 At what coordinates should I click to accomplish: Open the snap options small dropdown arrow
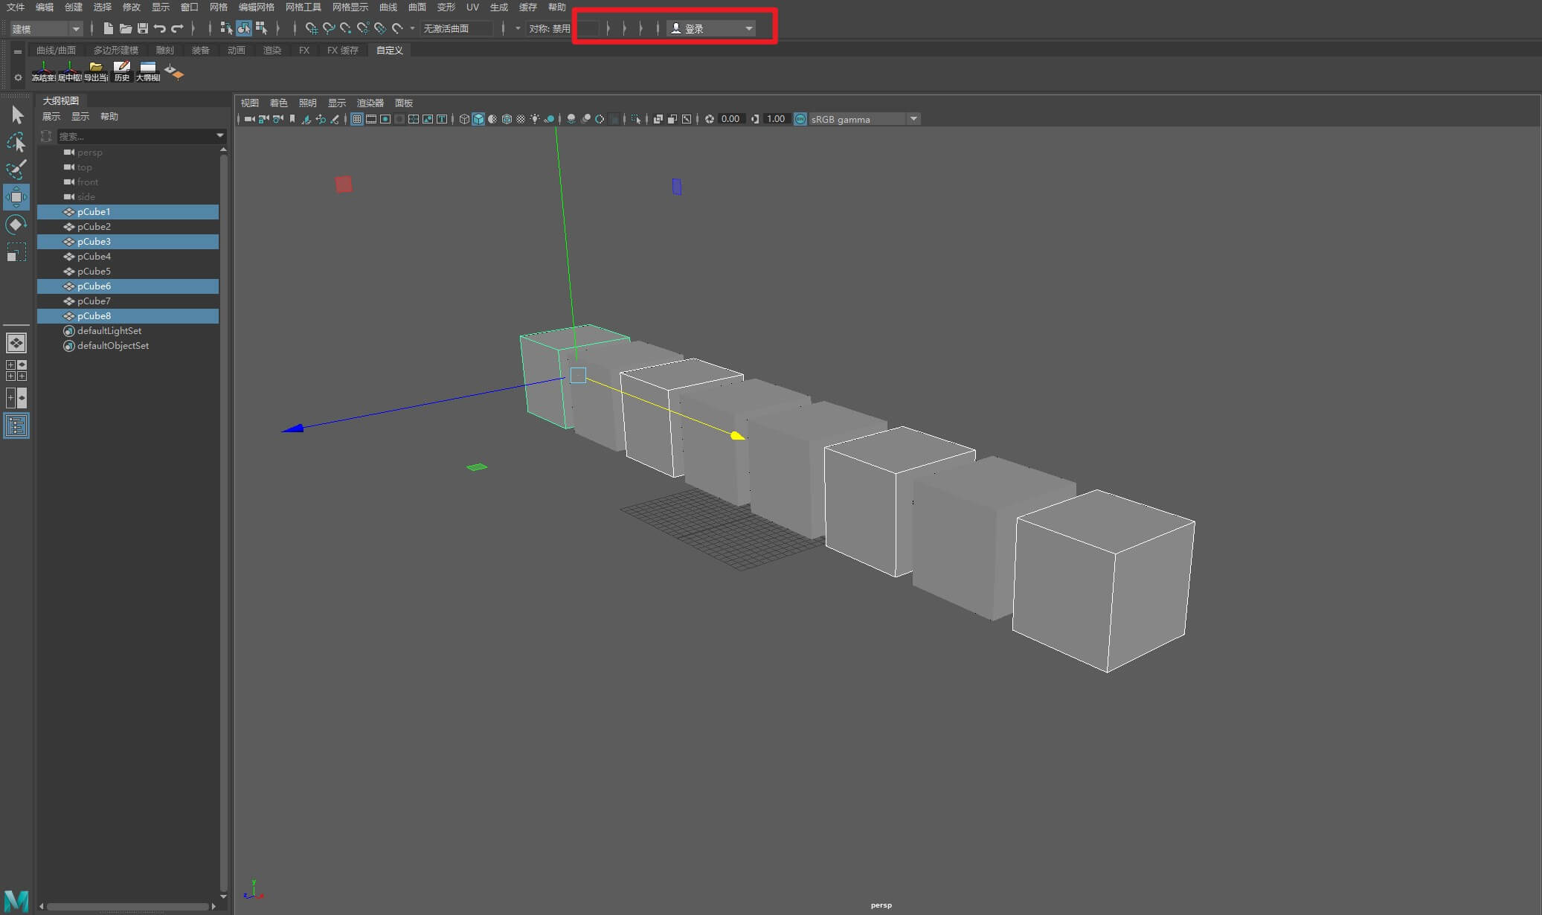coord(412,28)
